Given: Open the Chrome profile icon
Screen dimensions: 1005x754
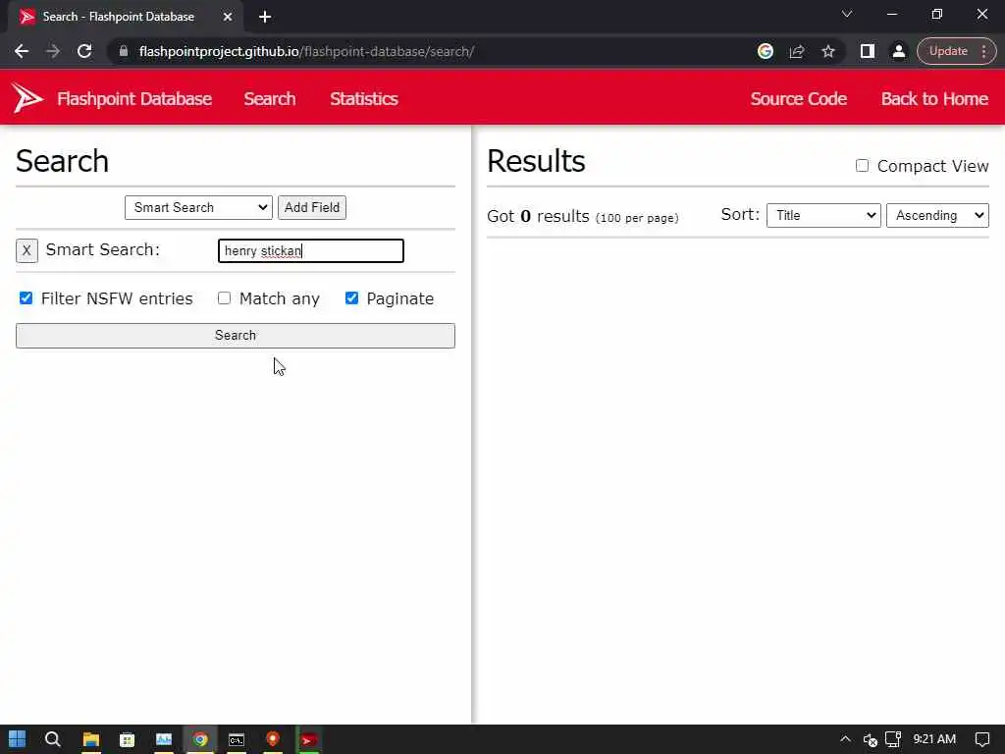Looking at the screenshot, I should pyautogui.click(x=899, y=51).
